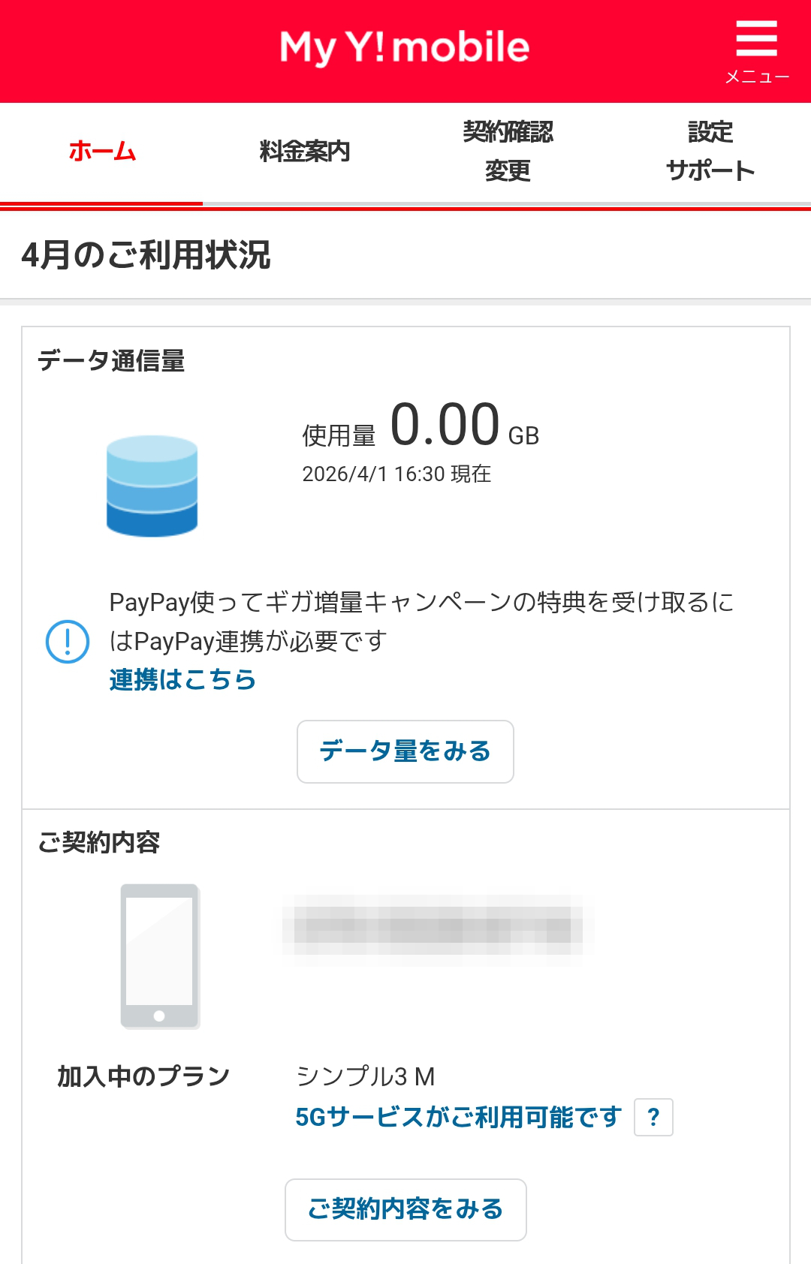This screenshot has width=811, height=1264.
Task: Follow the 連携はこちら link
Action: coord(182,680)
